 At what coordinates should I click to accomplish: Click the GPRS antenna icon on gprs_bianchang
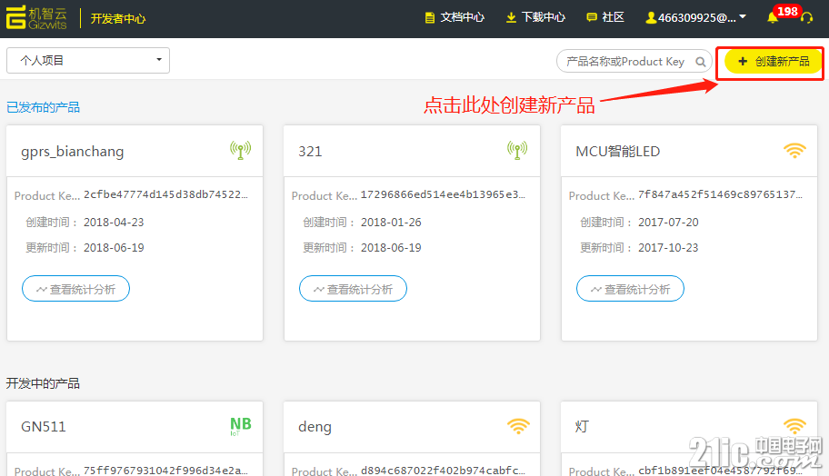pyautogui.click(x=241, y=151)
